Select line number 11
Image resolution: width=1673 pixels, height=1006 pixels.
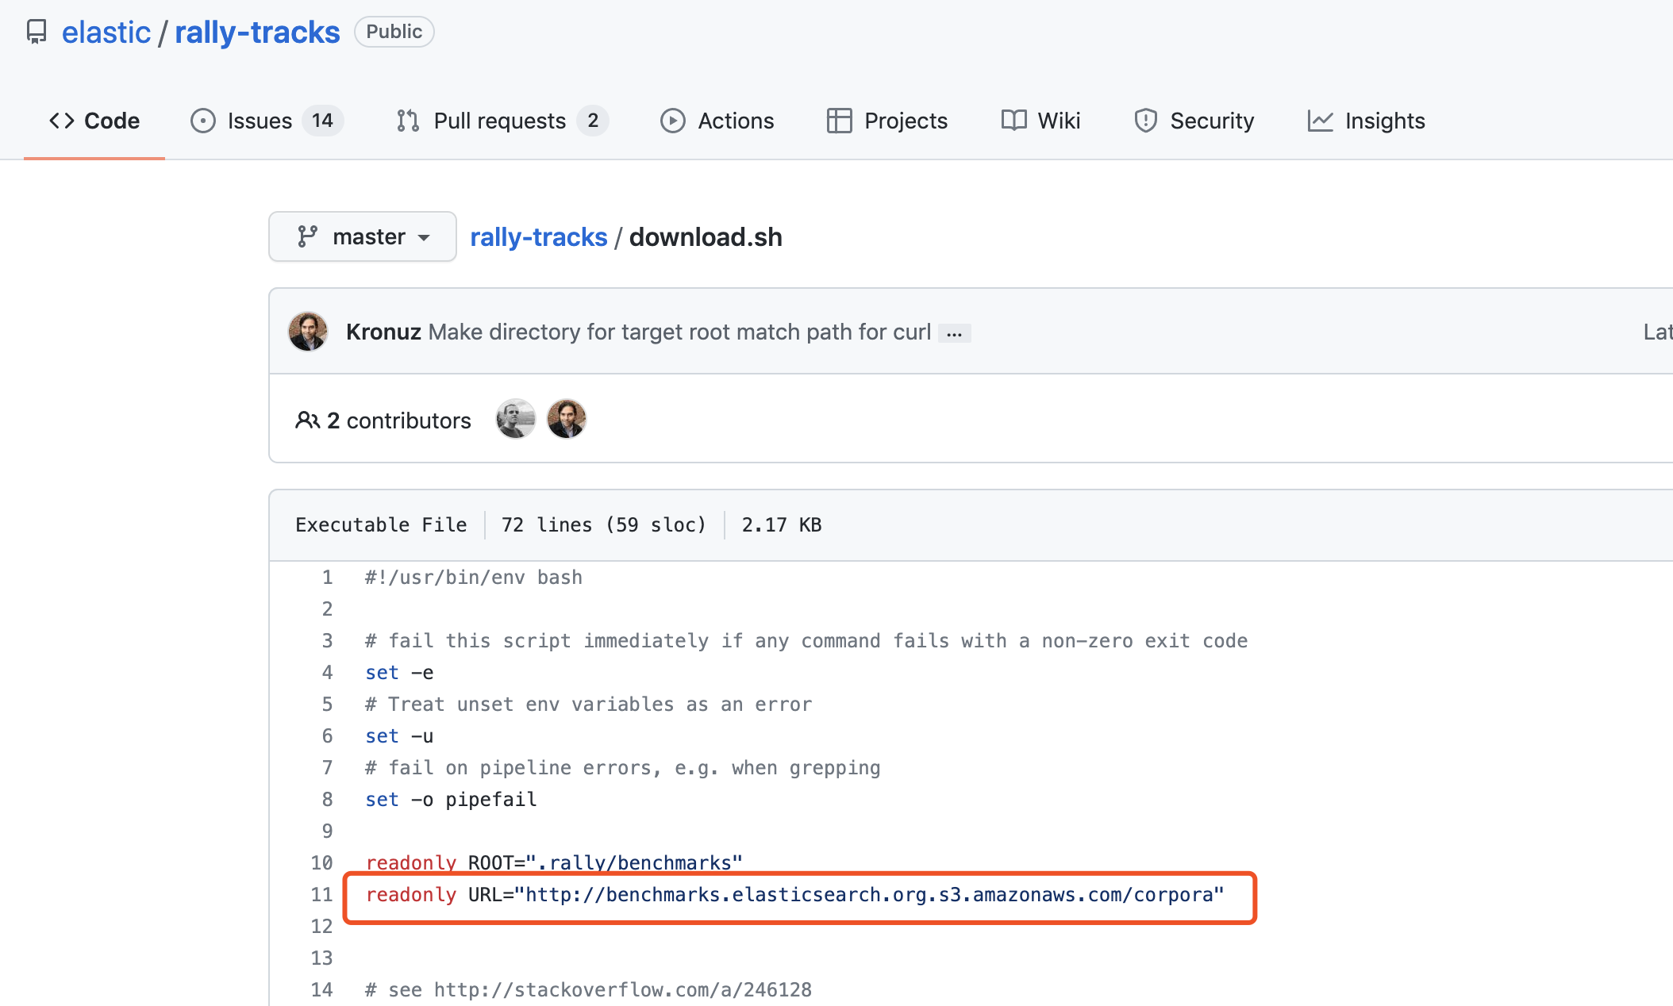click(x=321, y=895)
